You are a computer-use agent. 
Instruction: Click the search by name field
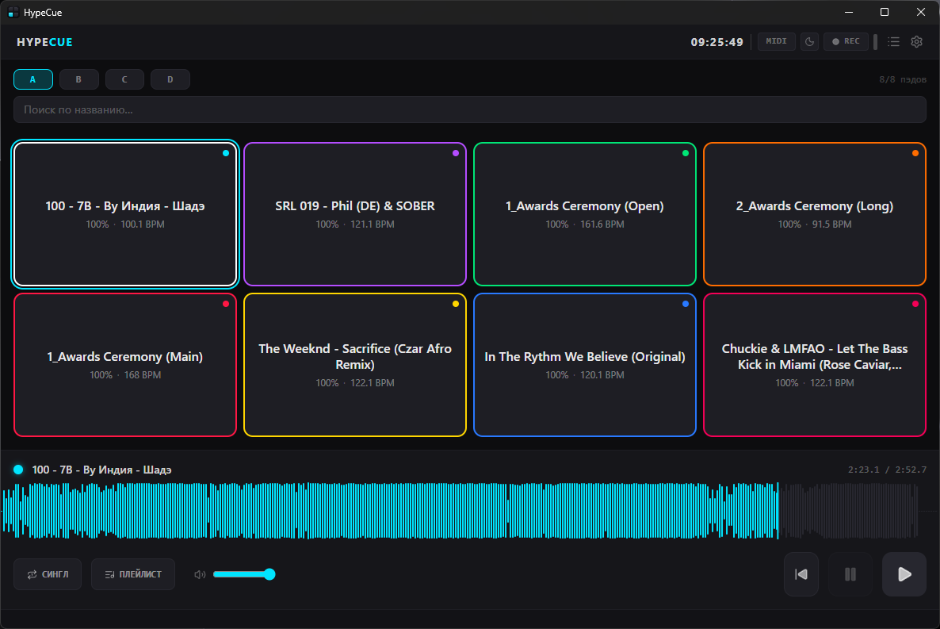pos(469,109)
